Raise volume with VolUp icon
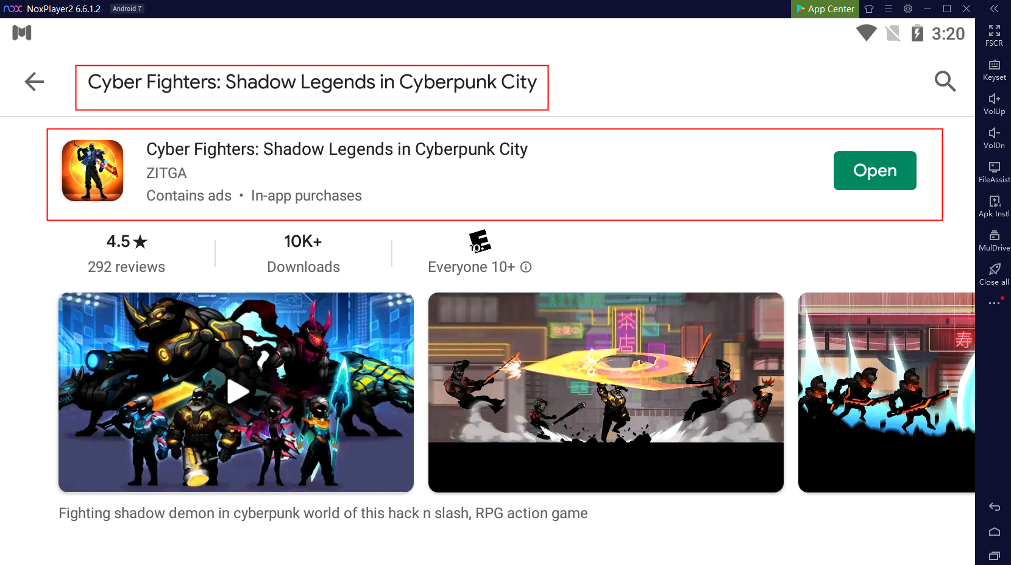This screenshot has width=1011, height=565. [994, 104]
